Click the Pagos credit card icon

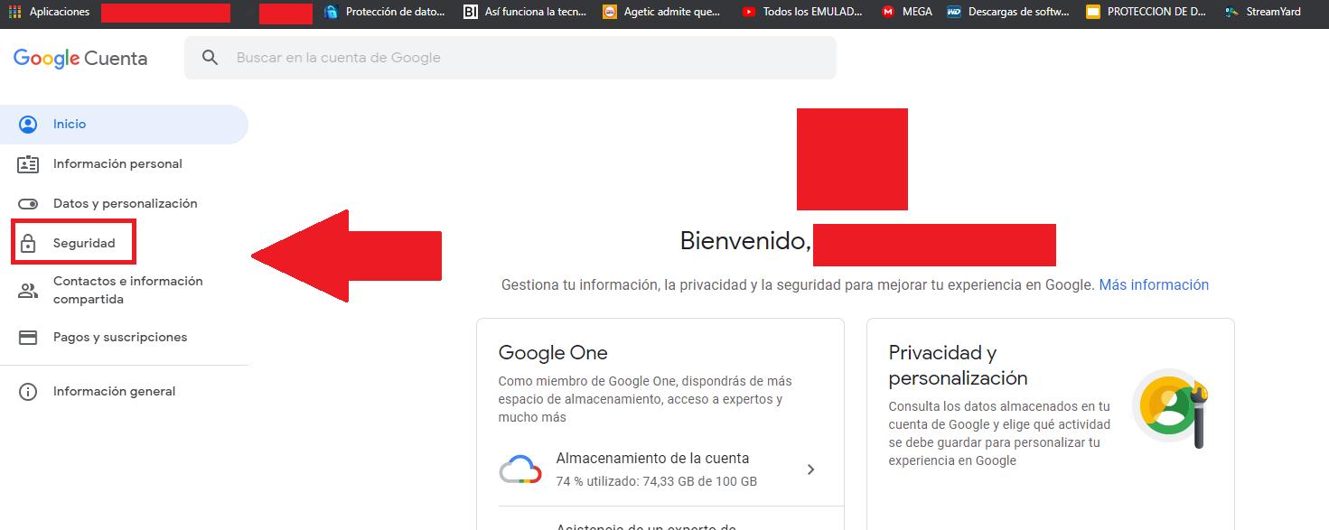28,338
